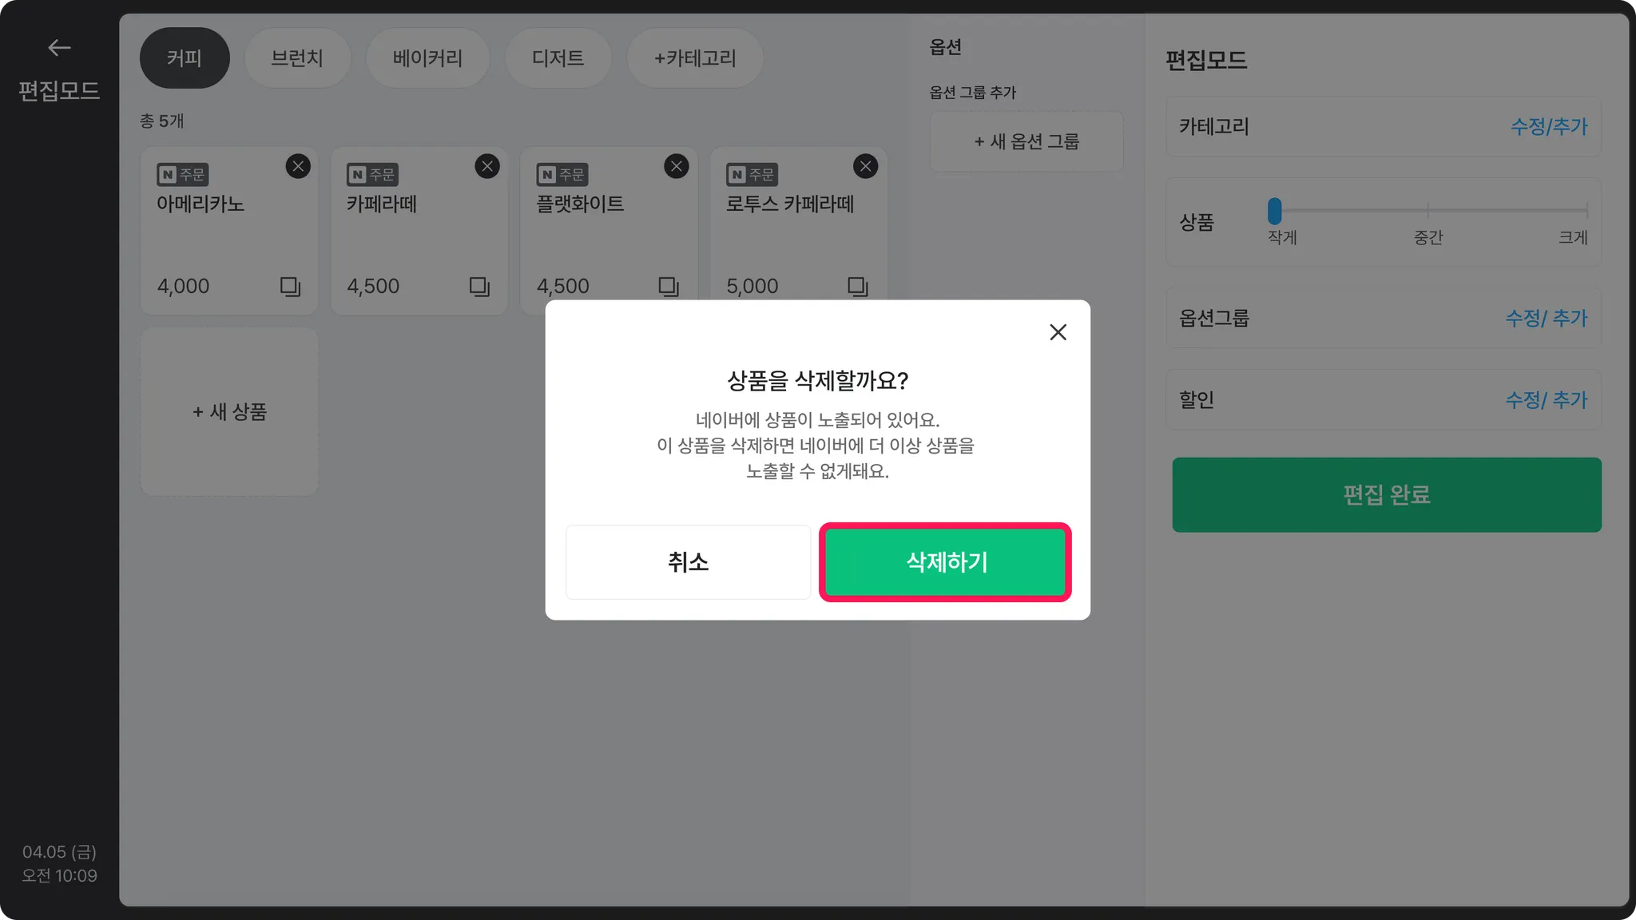Click the delete X on 카페라떼 card

pyautogui.click(x=487, y=166)
